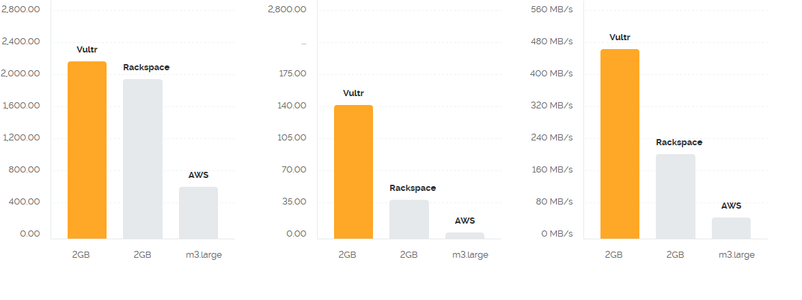The height and width of the screenshot is (300, 802).
Task: Click the m3.large axis label in MB/s chart
Action: (736, 255)
